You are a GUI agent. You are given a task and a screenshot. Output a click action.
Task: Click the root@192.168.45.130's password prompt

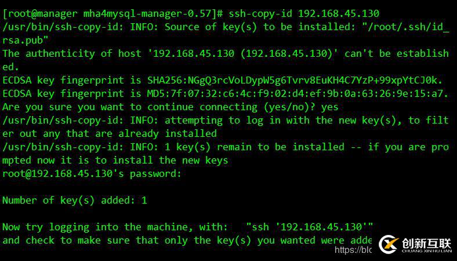[x=92, y=173]
